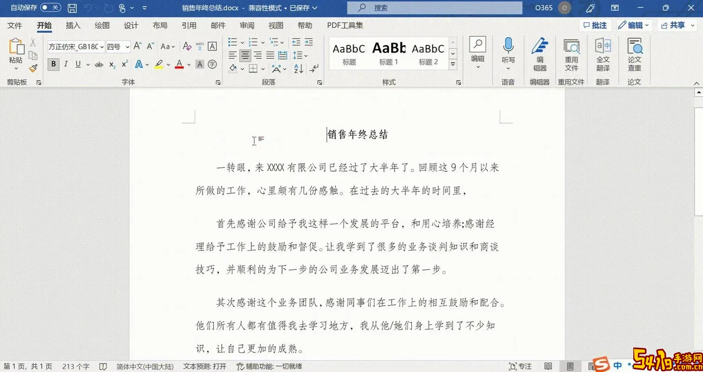The height and width of the screenshot is (372, 703).
Task: Apply distributed alignment
Action: [x=283, y=55]
